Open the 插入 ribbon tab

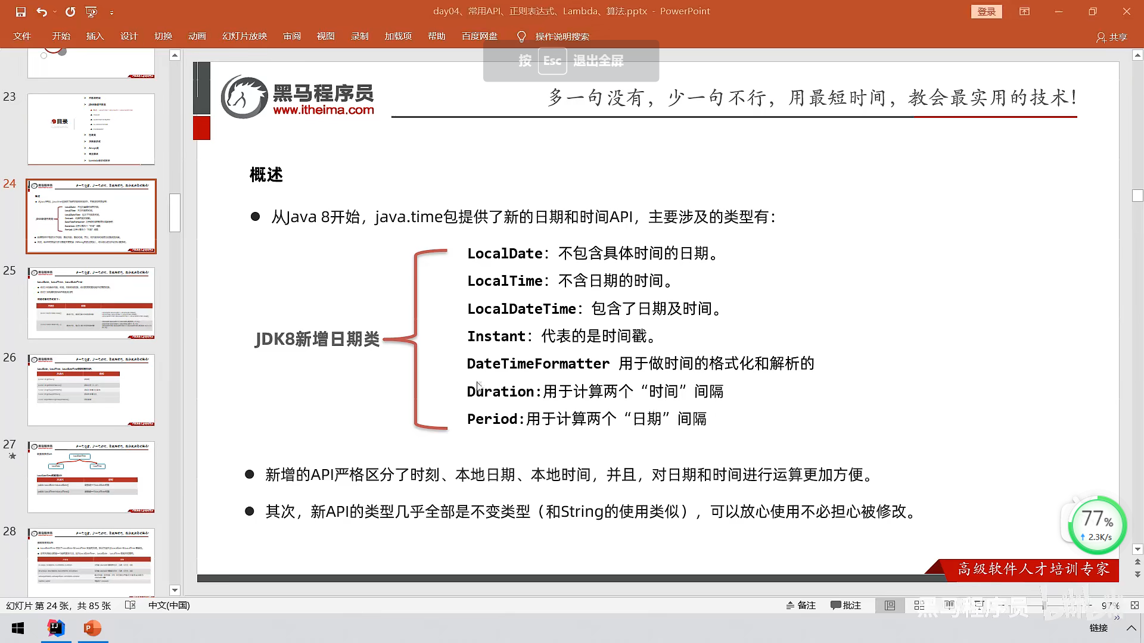95,36
